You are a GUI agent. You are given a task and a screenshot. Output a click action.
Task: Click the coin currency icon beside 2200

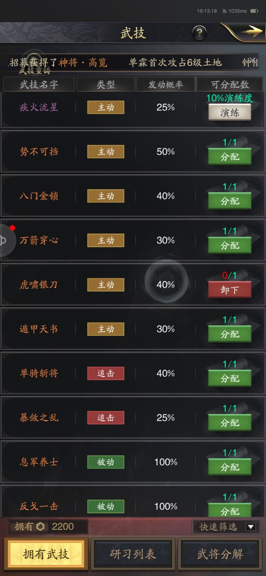(x=41, y=527)
